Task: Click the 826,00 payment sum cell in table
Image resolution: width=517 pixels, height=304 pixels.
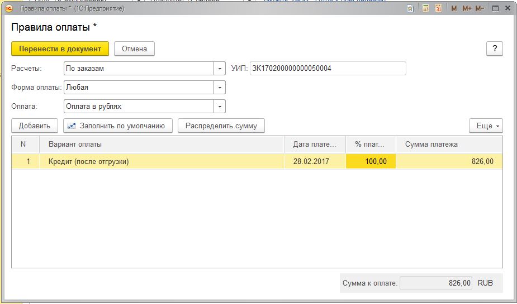Action: click(449, 162)
